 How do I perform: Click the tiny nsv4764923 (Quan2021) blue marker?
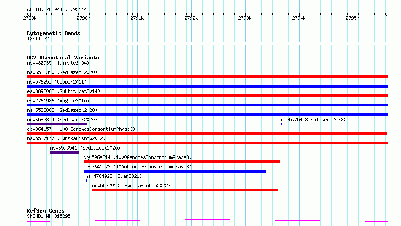pyautogui.click(x=86, y=181)
